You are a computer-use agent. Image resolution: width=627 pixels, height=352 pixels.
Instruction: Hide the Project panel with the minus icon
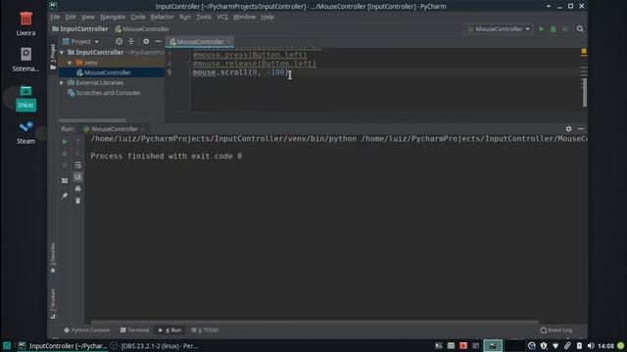pyautogui.click(x=158, y=41)
